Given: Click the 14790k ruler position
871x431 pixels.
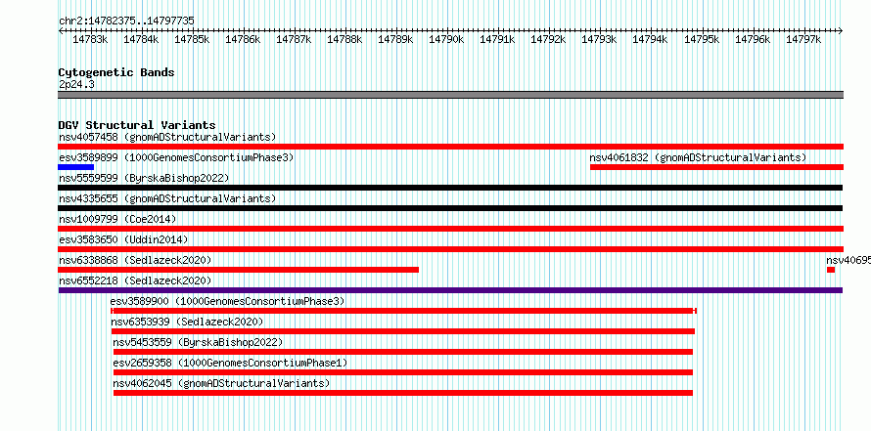Looking at the screenshot, I should click(446, 39).
